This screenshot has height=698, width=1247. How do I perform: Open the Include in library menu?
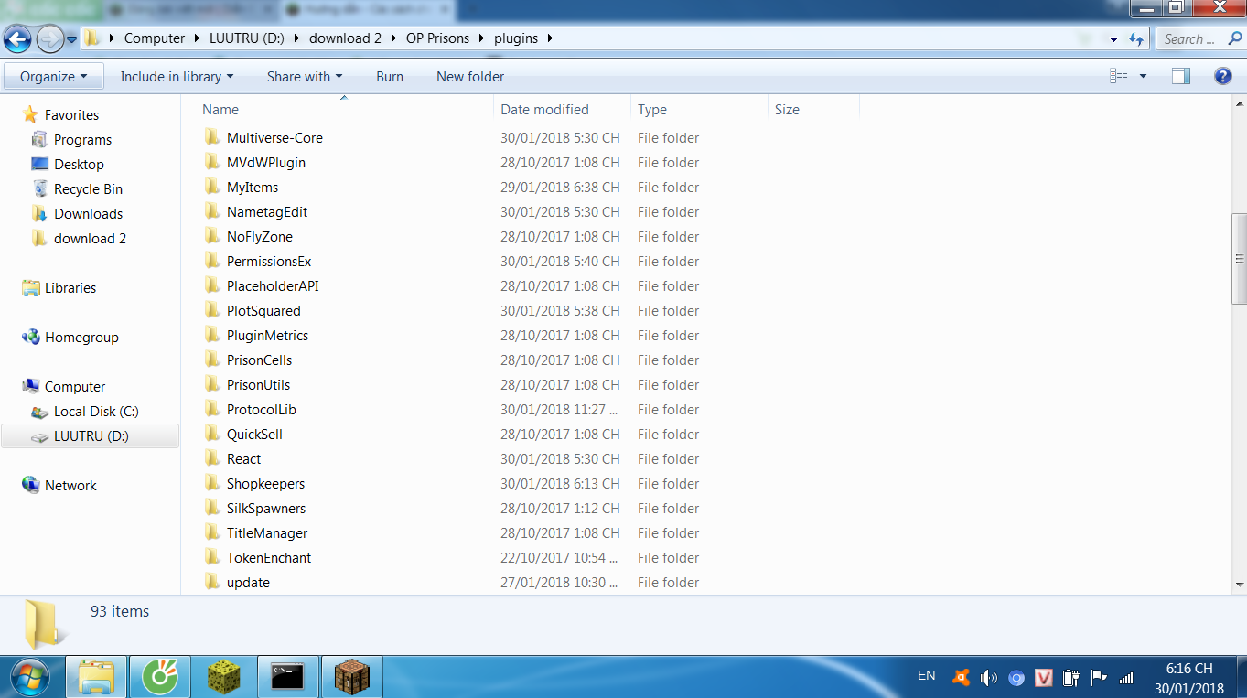click(x=177, y=77)
